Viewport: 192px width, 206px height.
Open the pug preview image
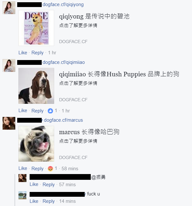pyautogui.click(x=36, y=144)
